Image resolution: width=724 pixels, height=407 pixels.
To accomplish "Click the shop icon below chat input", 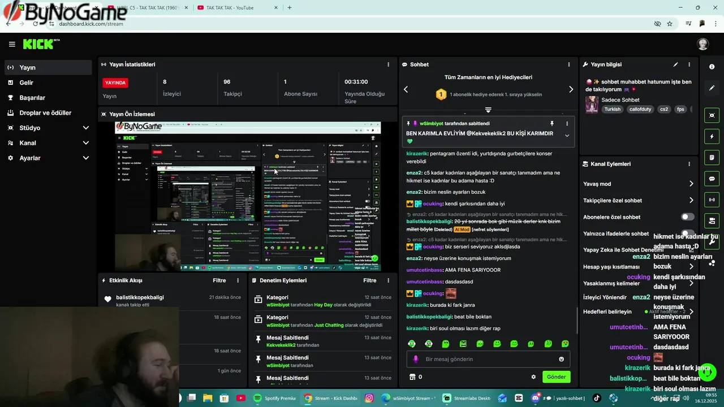I will click(412, 377).
